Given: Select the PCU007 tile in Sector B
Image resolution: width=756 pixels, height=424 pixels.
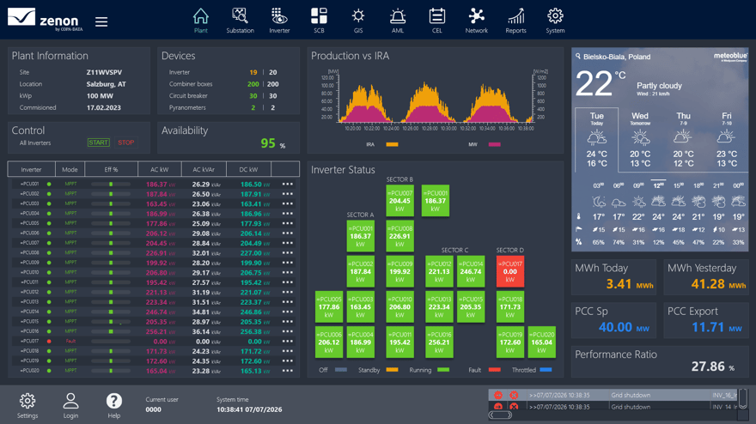Looking at the screenshot, I should (399, 201).
